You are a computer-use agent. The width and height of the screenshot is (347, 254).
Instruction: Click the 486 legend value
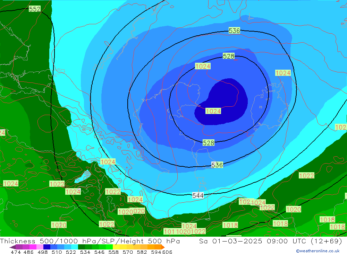point(28,252)
